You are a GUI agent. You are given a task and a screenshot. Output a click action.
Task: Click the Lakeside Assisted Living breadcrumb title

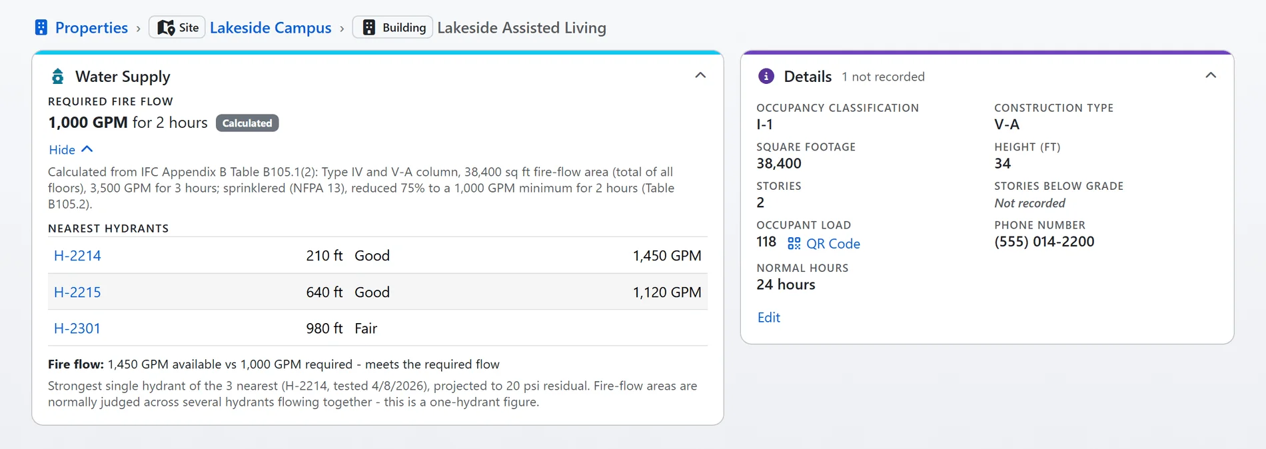[522, 27]
